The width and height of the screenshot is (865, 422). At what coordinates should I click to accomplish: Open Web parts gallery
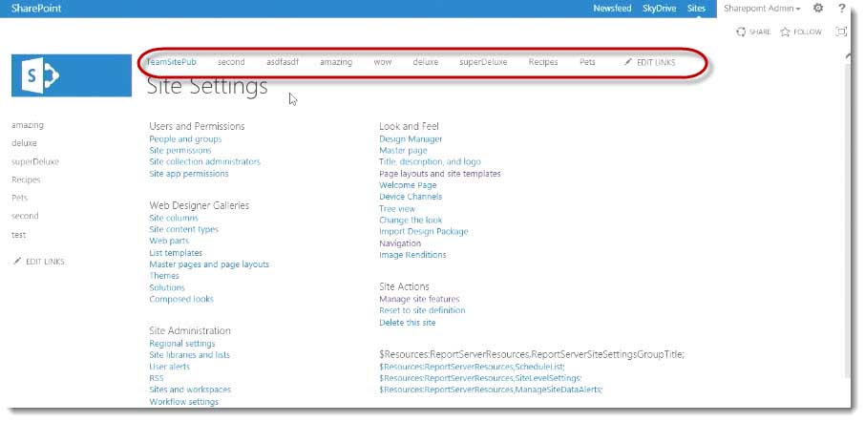click(x=169, y=241)
